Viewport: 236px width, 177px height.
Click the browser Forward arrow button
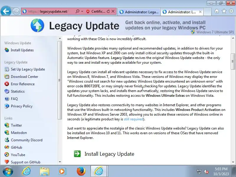(x=16, y=11)
